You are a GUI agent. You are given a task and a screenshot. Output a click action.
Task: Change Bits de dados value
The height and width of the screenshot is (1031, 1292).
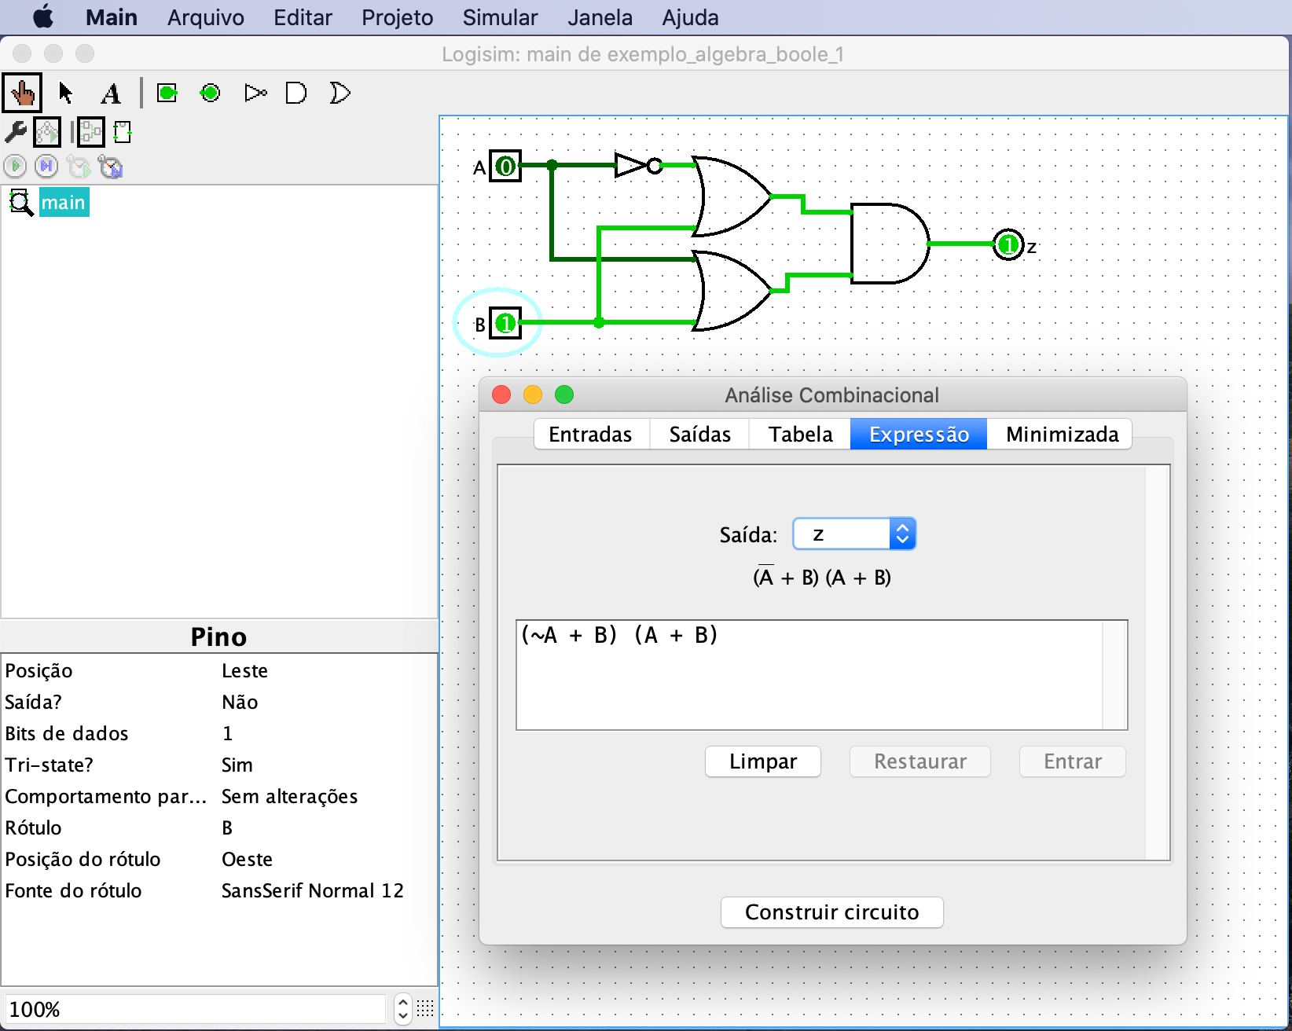click(x=328, y=733)
